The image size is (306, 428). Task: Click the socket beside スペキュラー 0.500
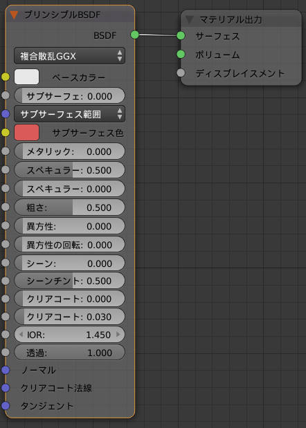6,170
